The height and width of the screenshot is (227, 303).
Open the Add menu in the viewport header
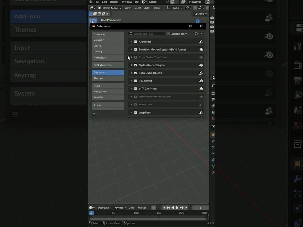[x=147, y=8]
